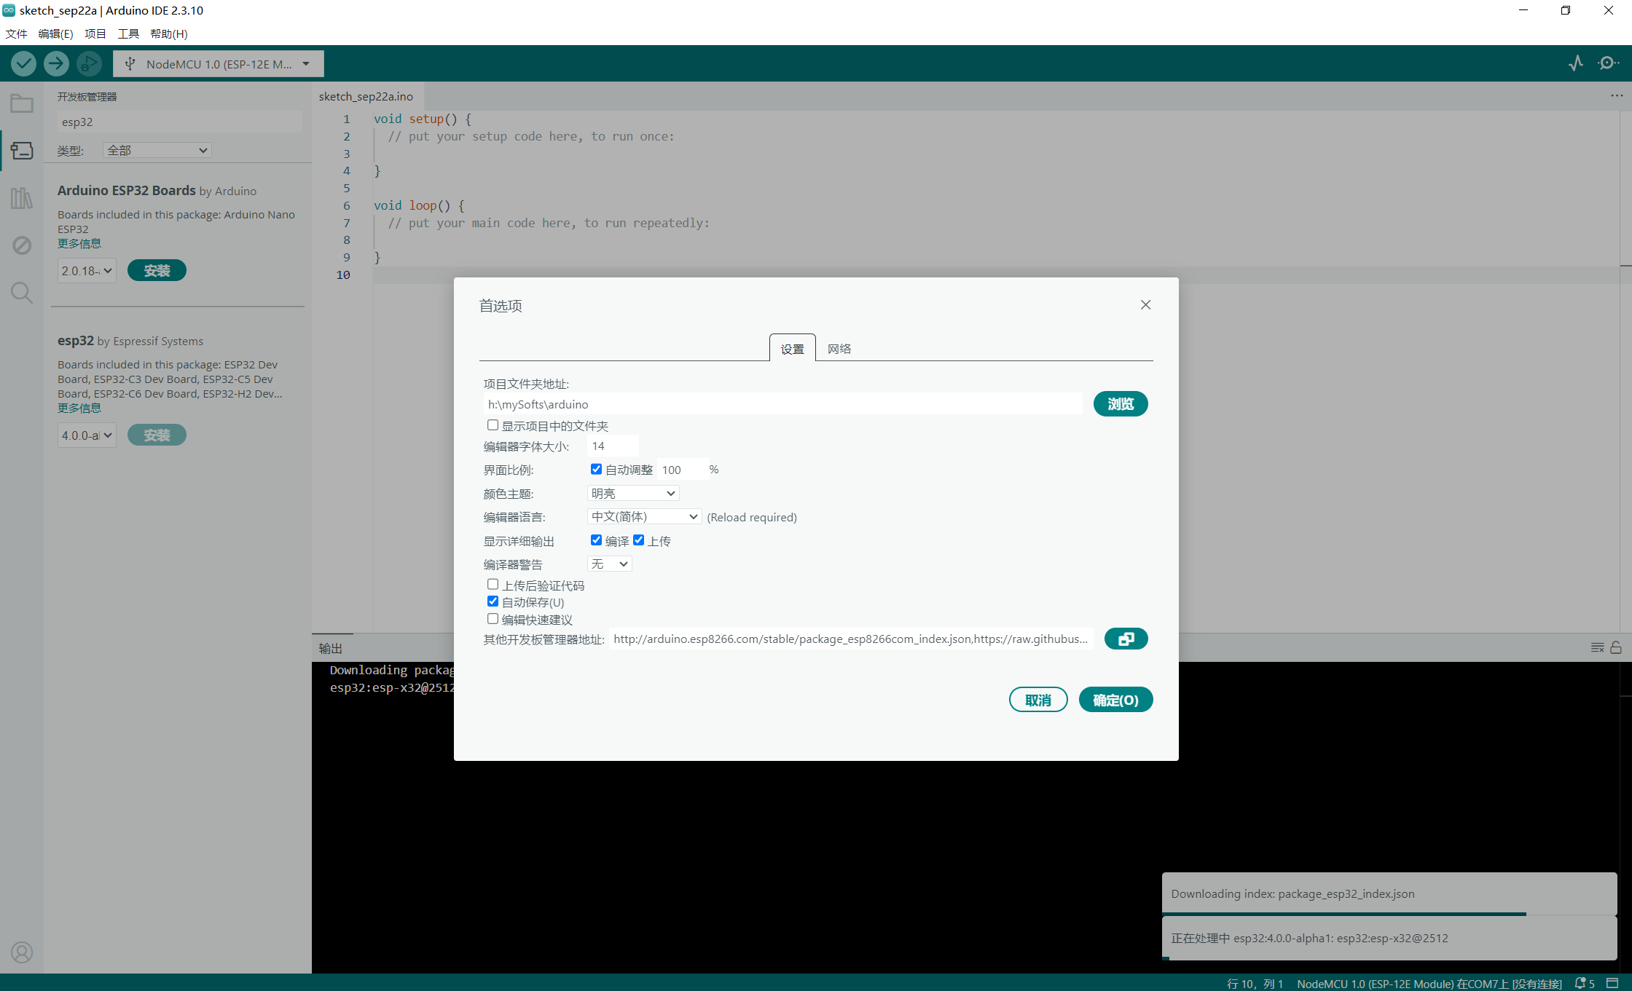Click the editor font size field

(613, 446)
